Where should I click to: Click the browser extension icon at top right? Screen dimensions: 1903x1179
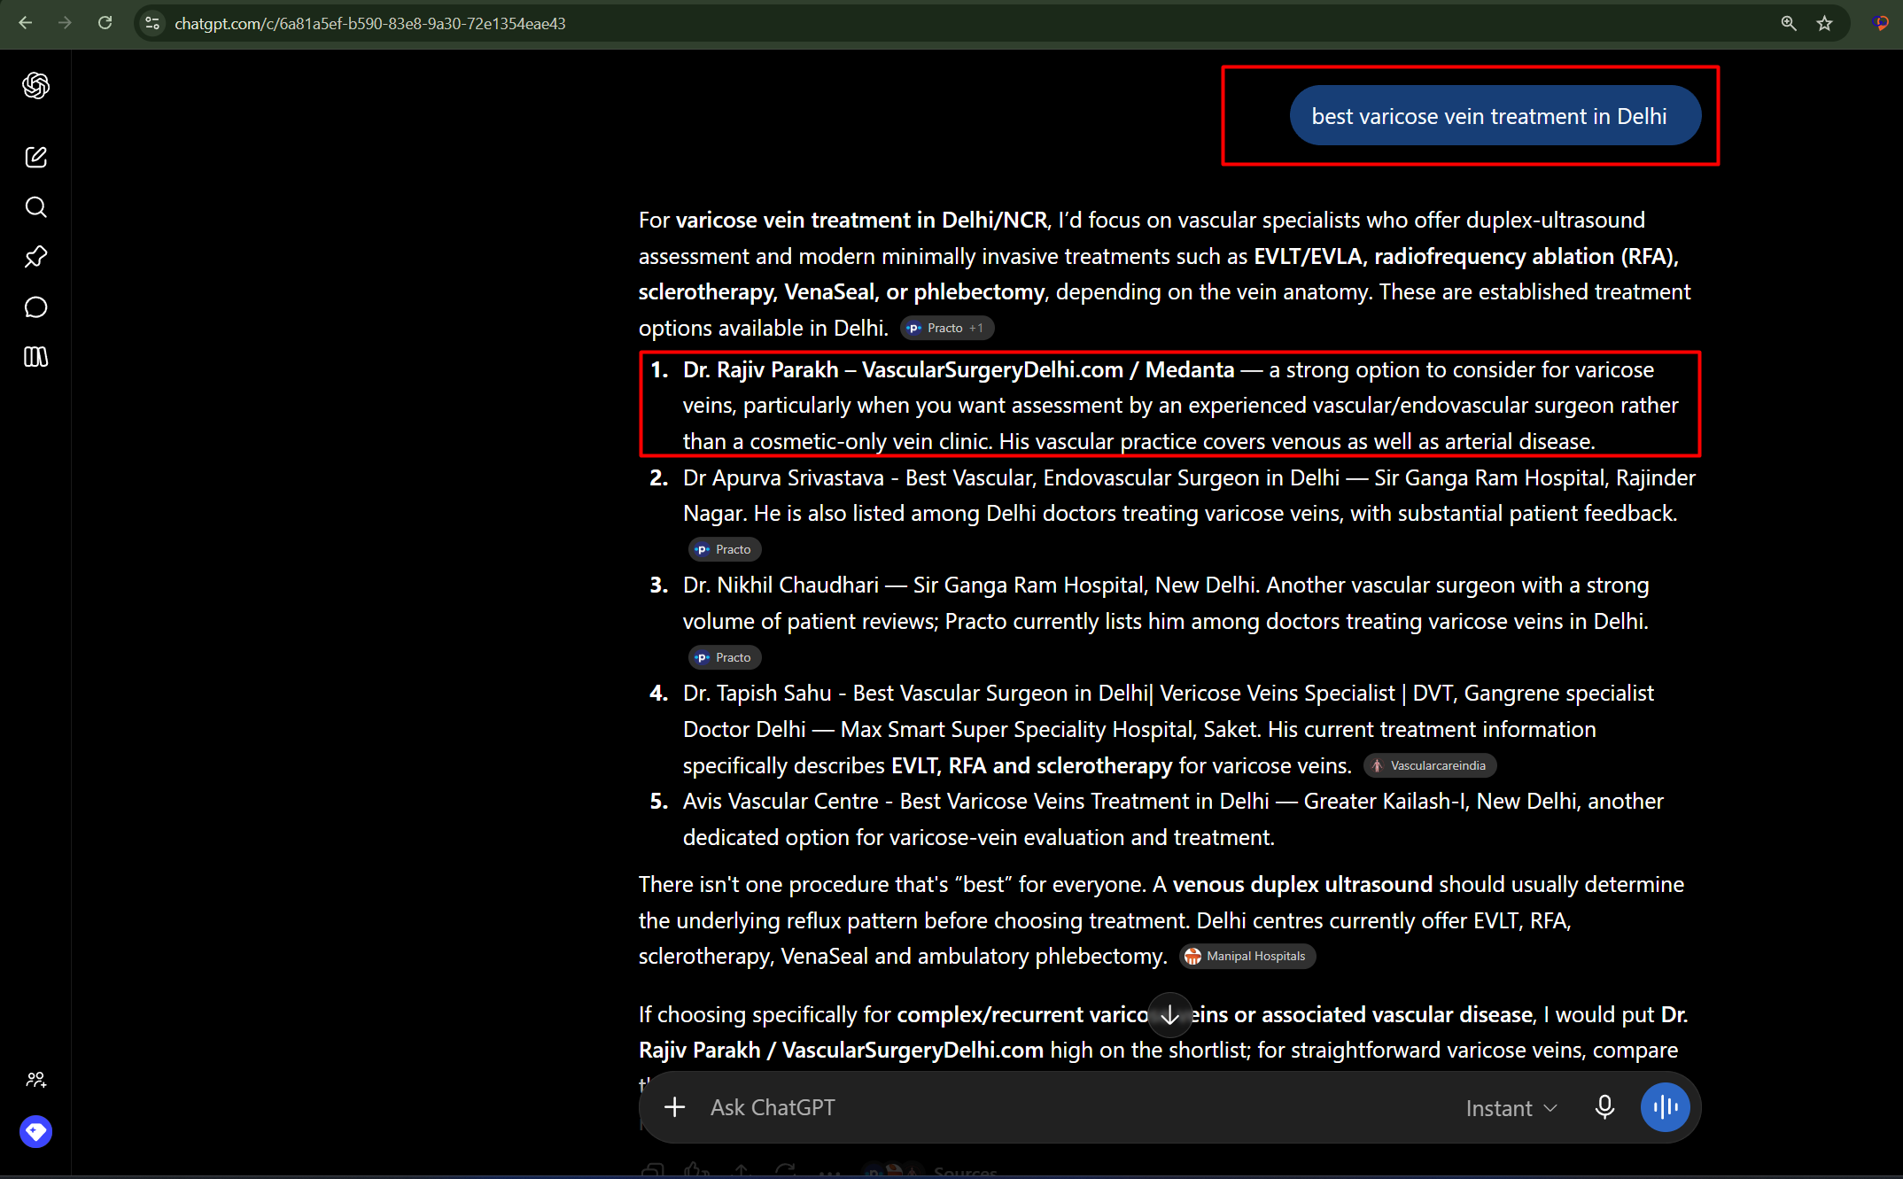point(1880,23)
